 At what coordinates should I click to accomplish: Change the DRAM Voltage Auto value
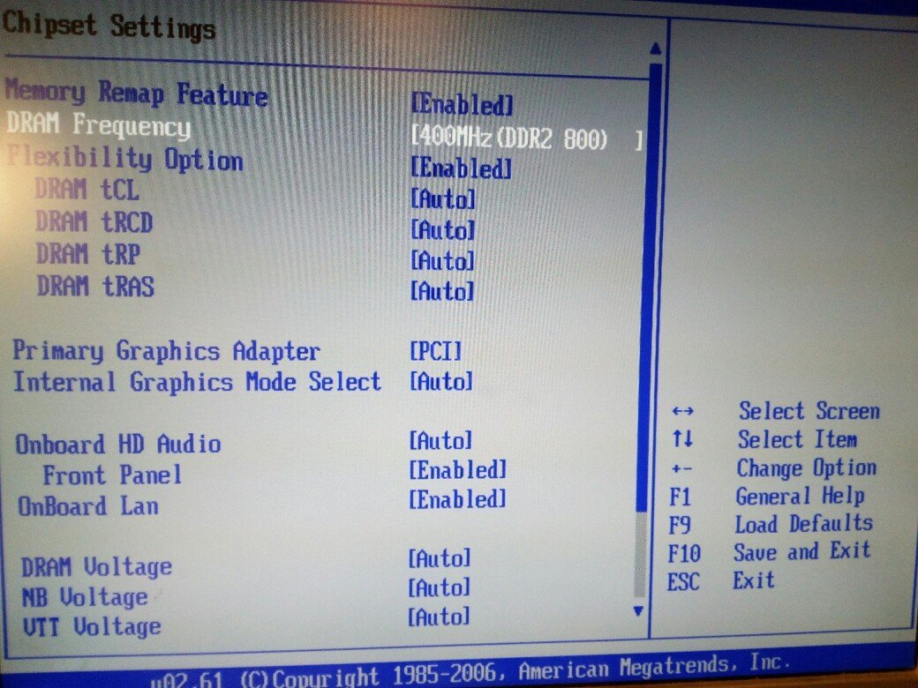[x=439, y=558]
